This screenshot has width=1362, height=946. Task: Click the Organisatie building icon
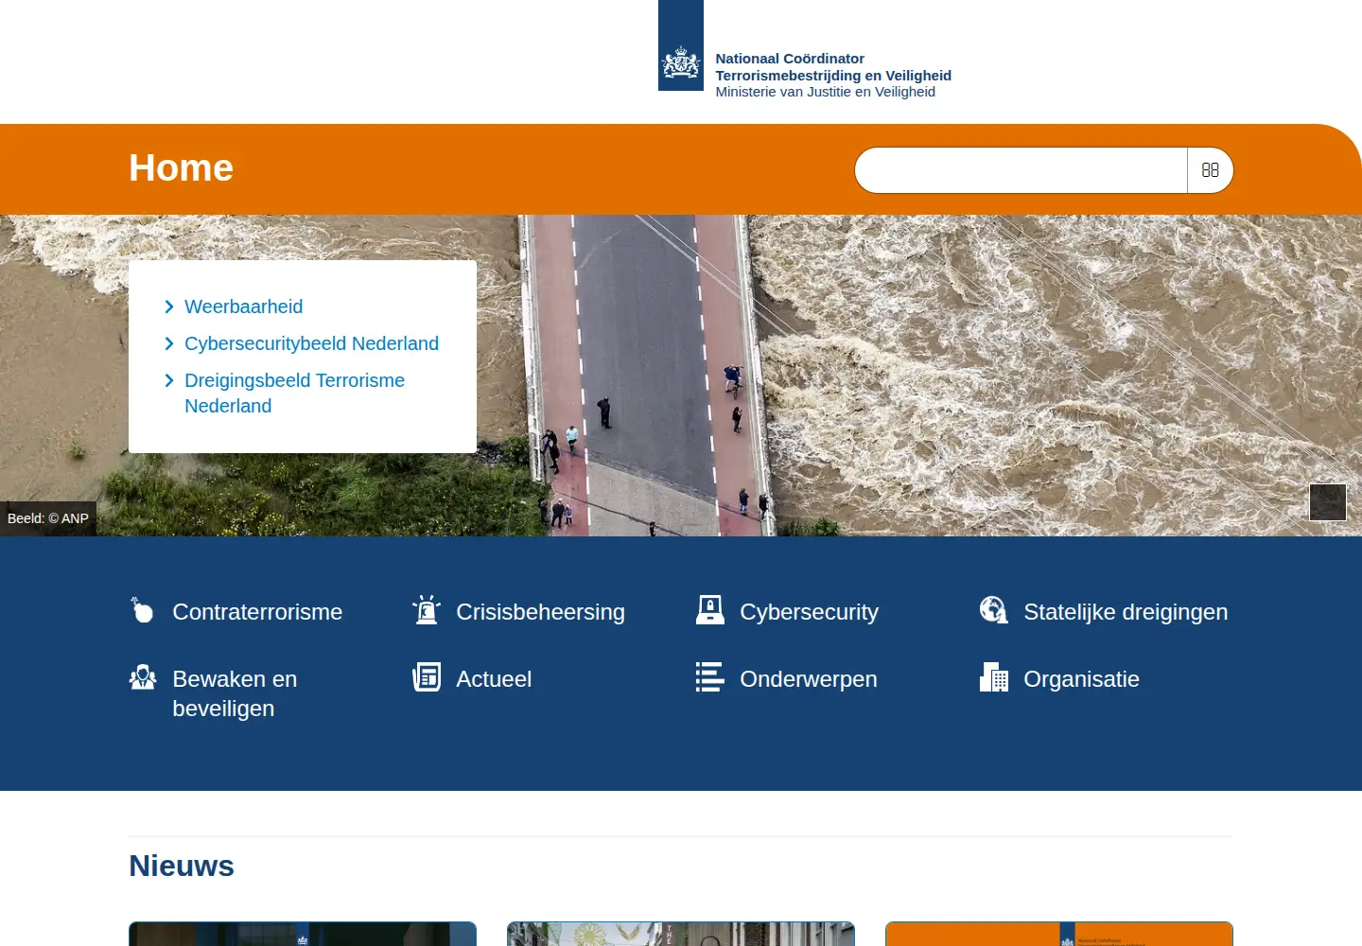click(x=994, y=677)
